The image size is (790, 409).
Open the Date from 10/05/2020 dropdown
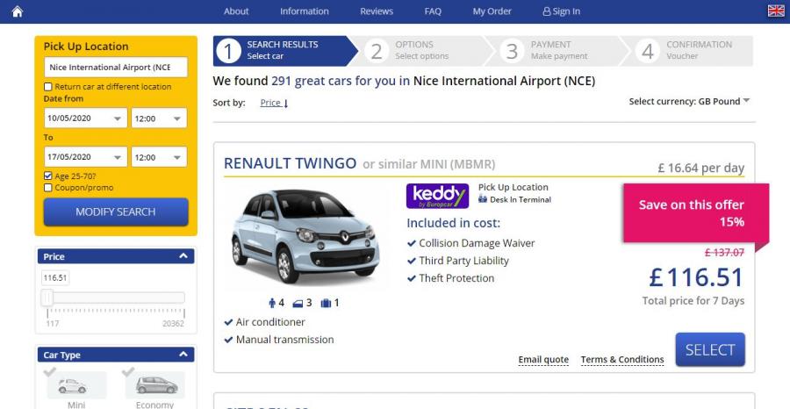click(x=86, y=118)
